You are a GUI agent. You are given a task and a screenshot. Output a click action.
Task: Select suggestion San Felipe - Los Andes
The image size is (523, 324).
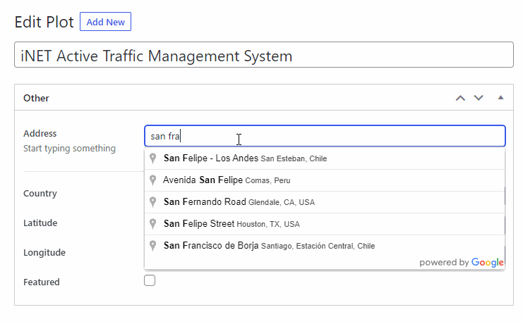325,158
